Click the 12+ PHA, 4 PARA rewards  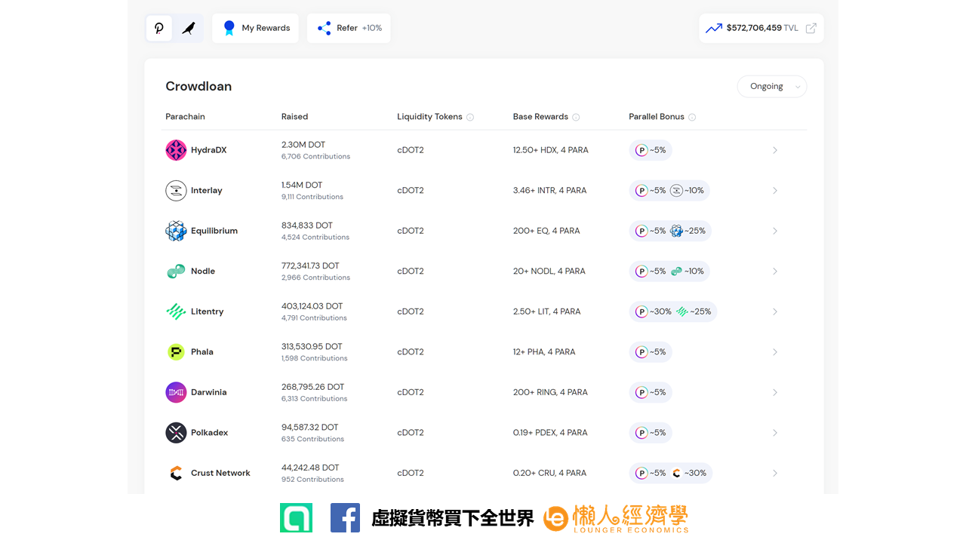point(544,352)
